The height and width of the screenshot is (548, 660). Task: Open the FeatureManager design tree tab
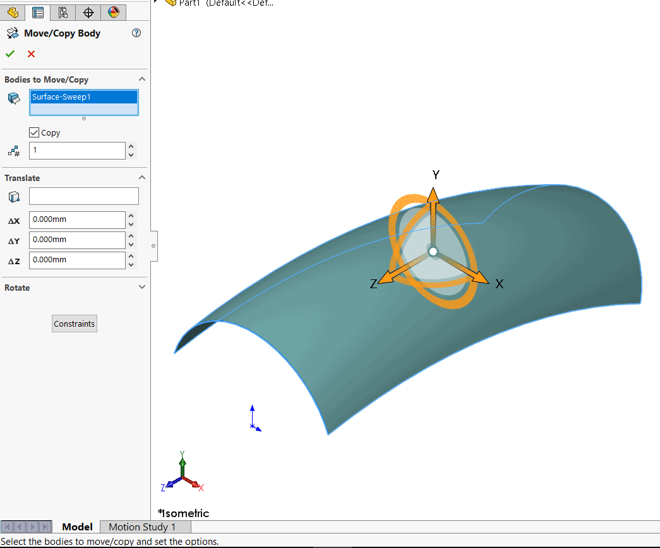[x=13, y=12]
